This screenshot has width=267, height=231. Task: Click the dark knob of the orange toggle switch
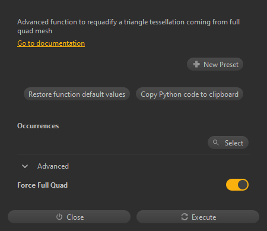(x=243, y=185)
